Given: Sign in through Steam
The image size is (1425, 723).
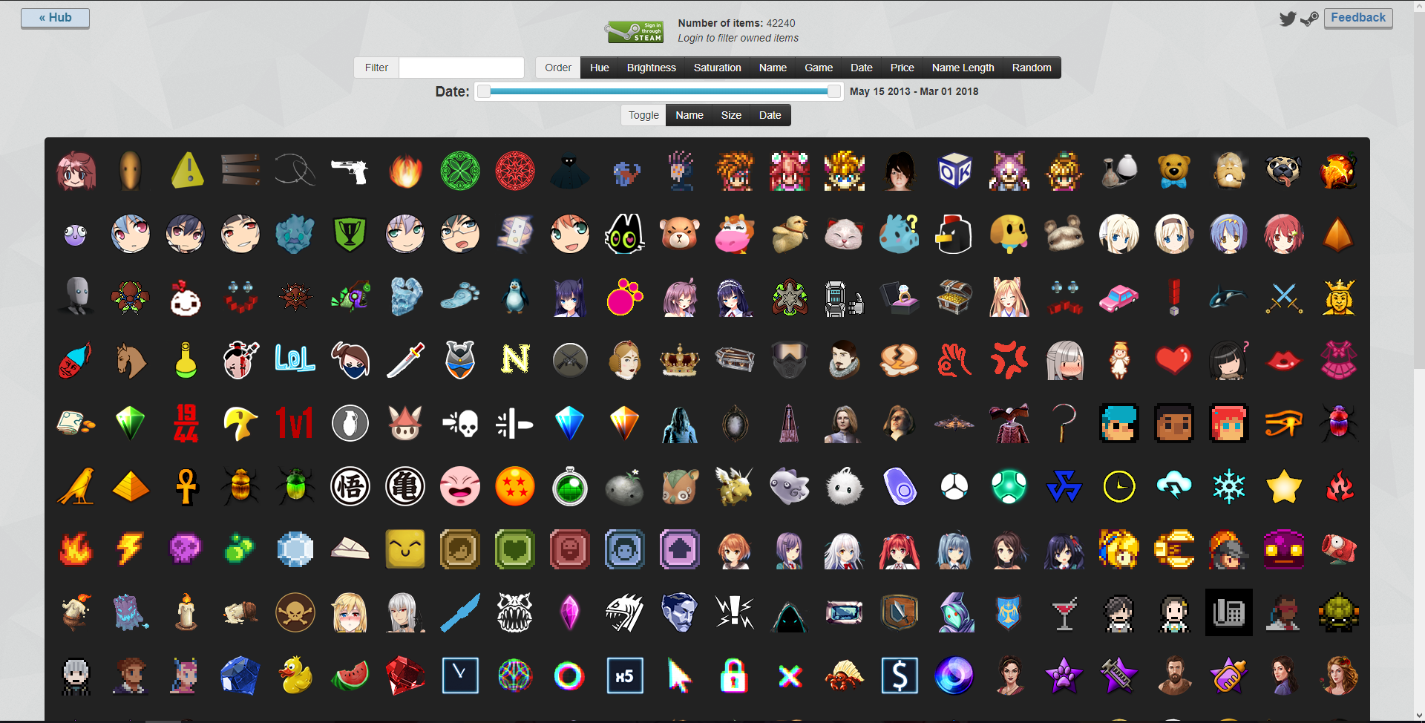Looking at the screenshot, I should tap(635, 32).
